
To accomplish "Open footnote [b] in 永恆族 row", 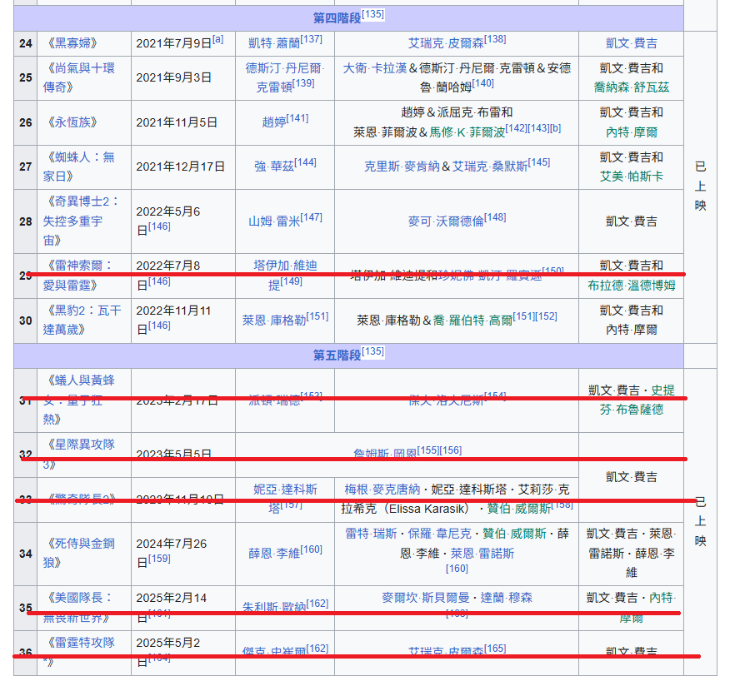I will coord(556,128).
